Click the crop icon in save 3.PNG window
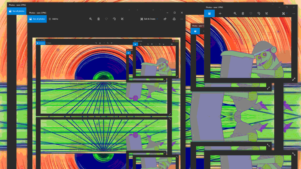The image size is (301, 169). click(x=122, y=19)
